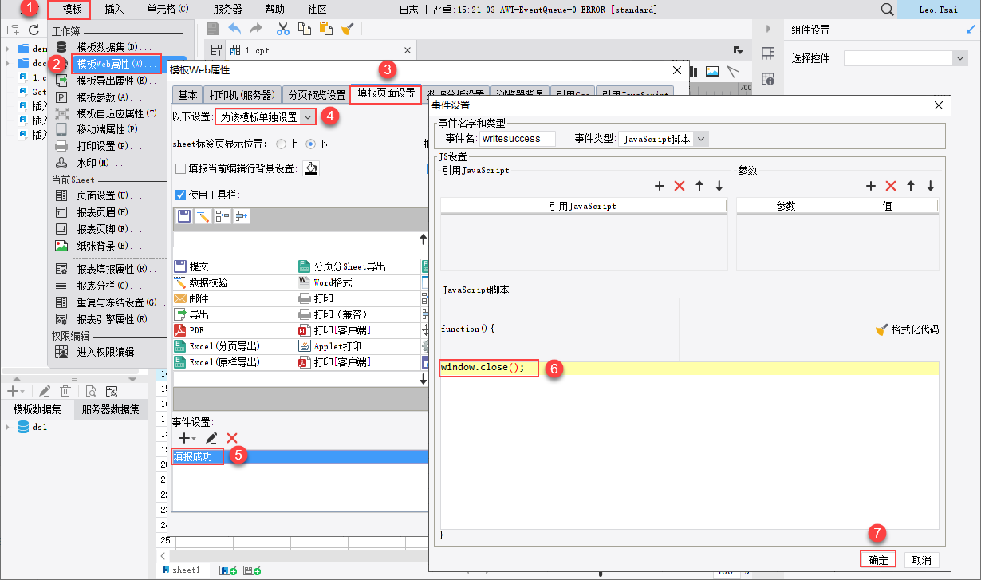
Task: Select 填报成功 event in list
Action: click(x=300, y=456)
